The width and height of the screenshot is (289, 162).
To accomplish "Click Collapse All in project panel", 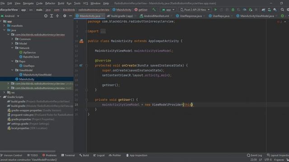I will click(57, 16).
